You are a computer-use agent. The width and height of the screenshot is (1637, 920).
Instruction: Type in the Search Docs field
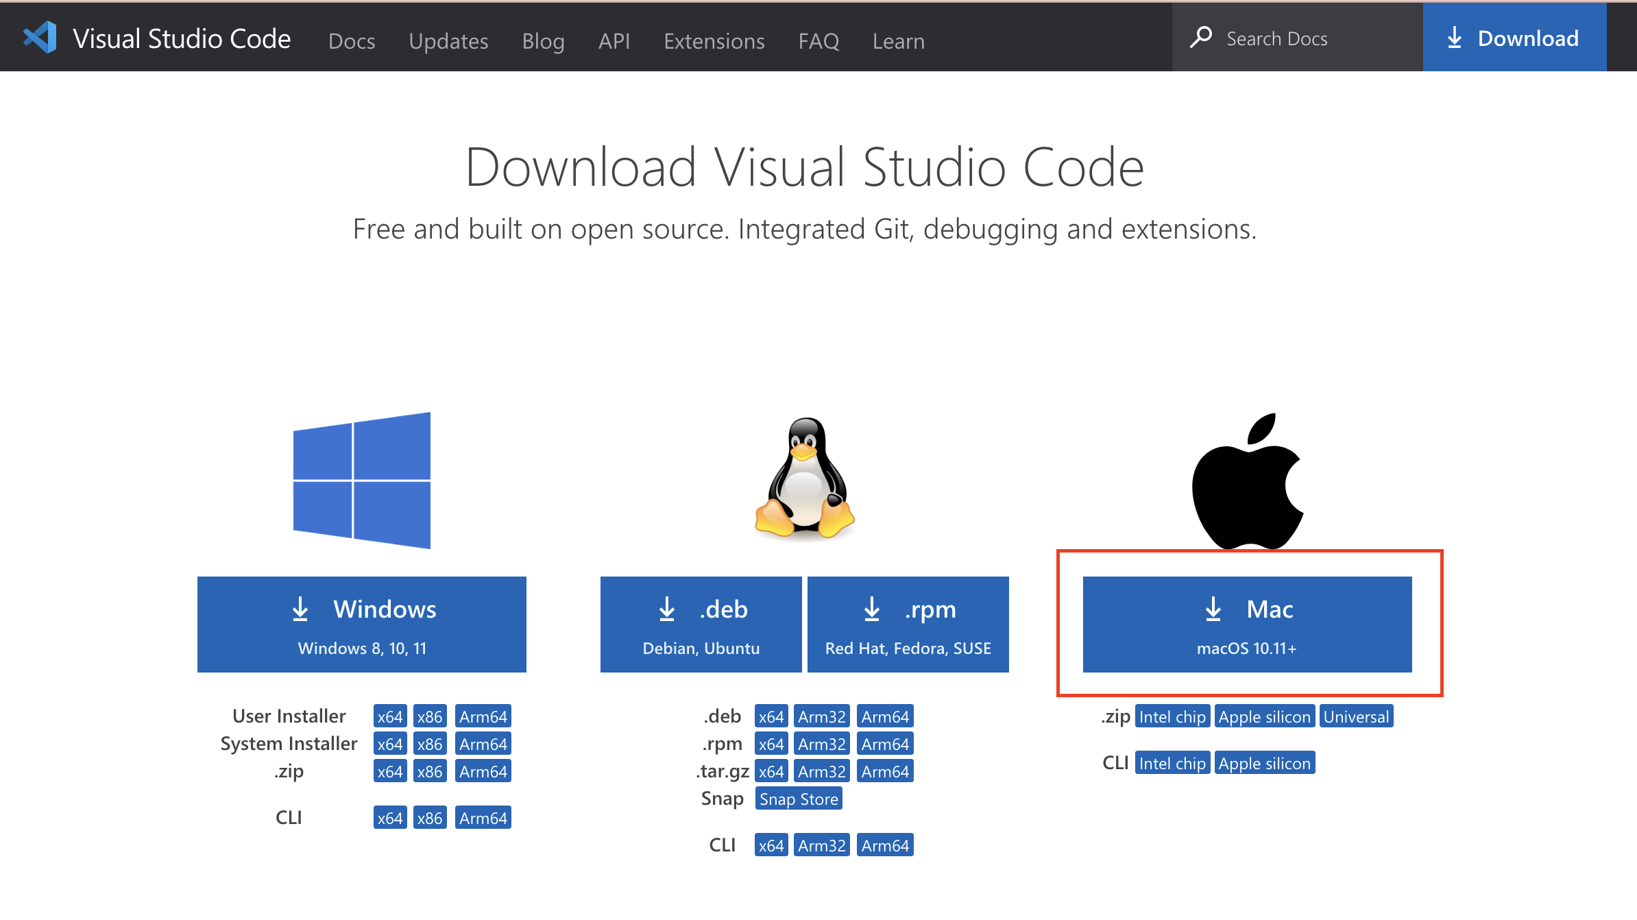click(x=1302, y=39)
